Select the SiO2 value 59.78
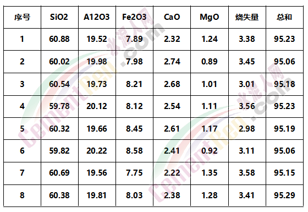 59,106
